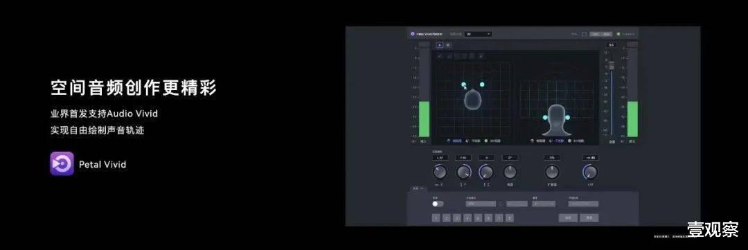Image resolution: width=748 pixels, height=250 pixels.
Task: Click number button 3 in bottom row
Action: (x=456, y=218)
